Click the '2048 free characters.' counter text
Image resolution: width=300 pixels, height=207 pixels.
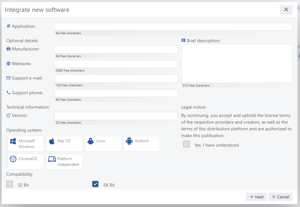(70, 71)
